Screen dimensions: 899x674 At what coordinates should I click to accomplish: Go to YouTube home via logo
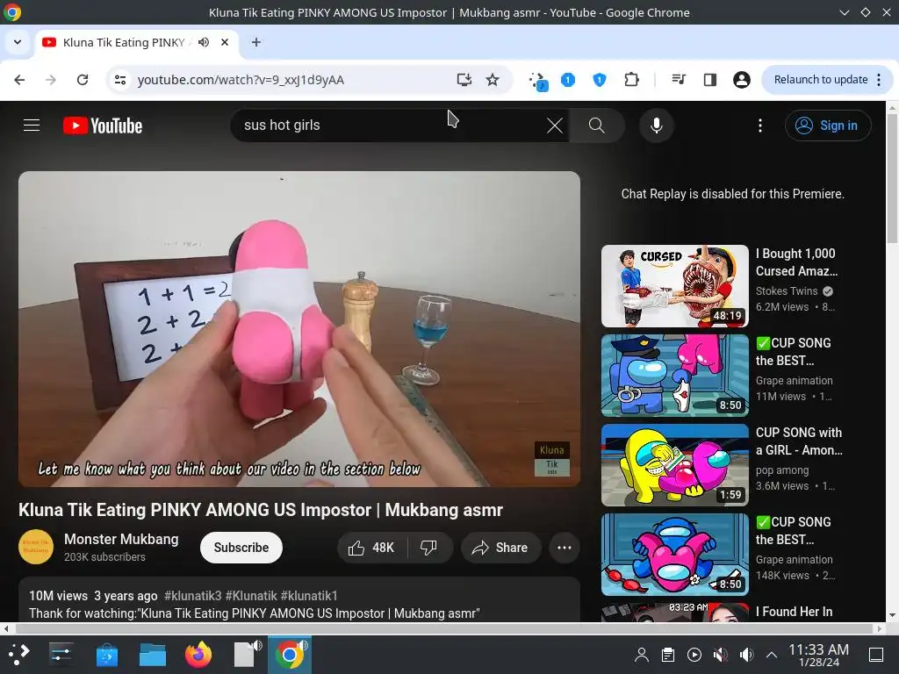tap(103, 125)
